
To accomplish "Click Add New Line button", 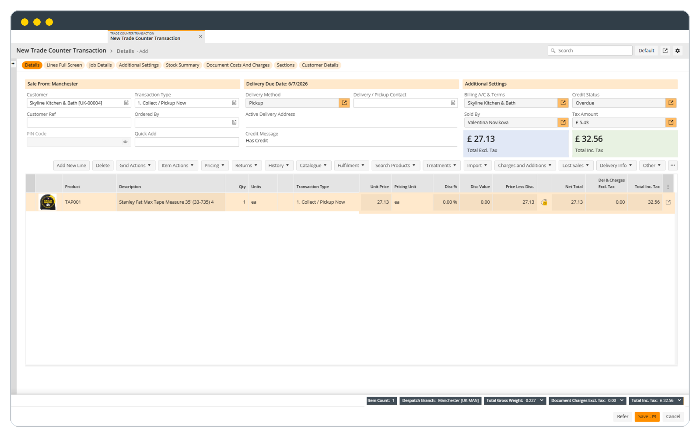I will tap(71, 166).
